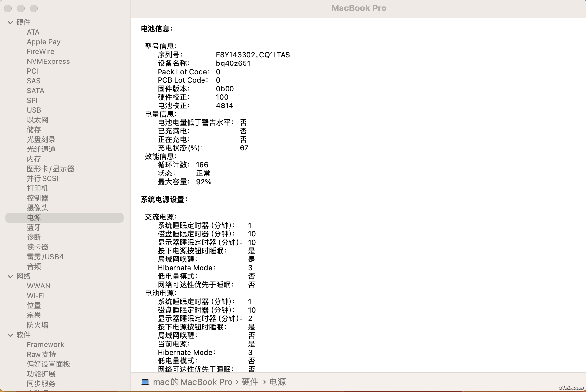Click the 最大容量 value 92%
586x392 pixels.
tap(204, 182)
